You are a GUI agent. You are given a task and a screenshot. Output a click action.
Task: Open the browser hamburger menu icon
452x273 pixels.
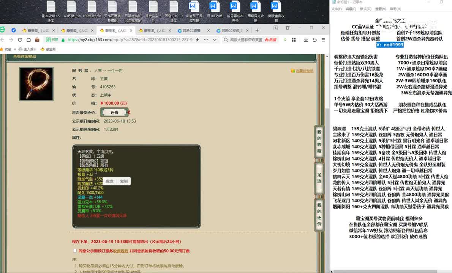[323, 40]
